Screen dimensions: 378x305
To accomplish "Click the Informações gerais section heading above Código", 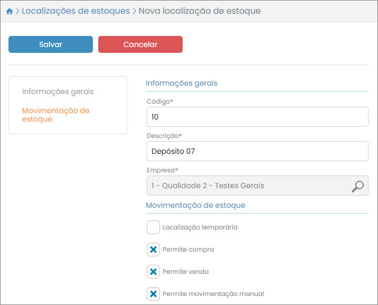I will 181,83.
